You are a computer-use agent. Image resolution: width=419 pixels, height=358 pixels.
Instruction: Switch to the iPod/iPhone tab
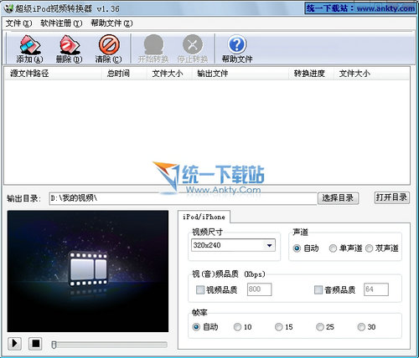(204, 217)
